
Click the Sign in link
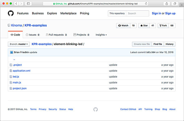157,13
